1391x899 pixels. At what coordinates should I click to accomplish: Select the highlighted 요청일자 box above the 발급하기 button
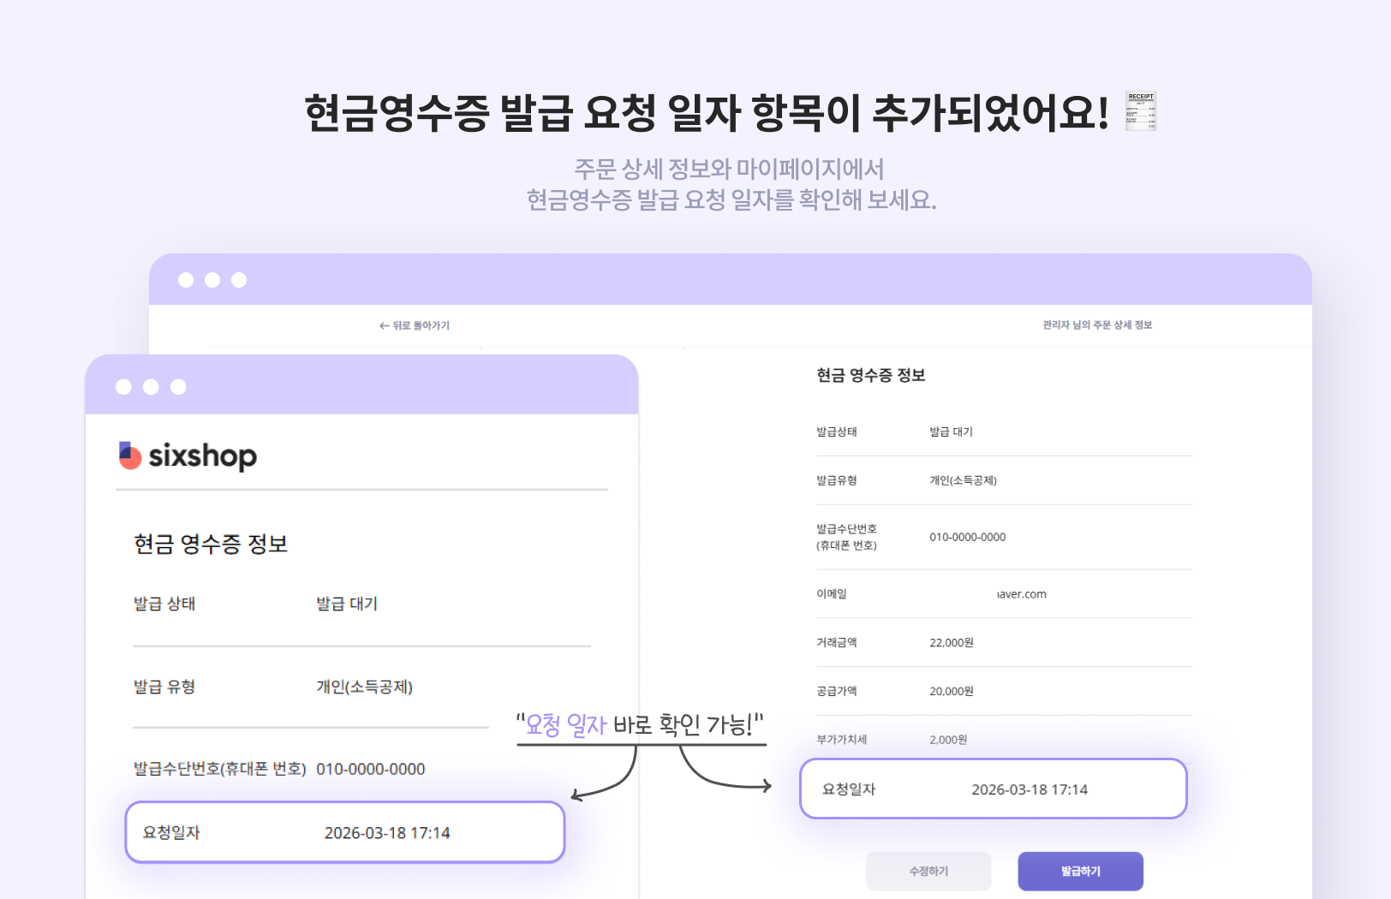pyautogui.click(x=993, y=789)
